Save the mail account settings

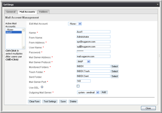(x=63, y=102)
